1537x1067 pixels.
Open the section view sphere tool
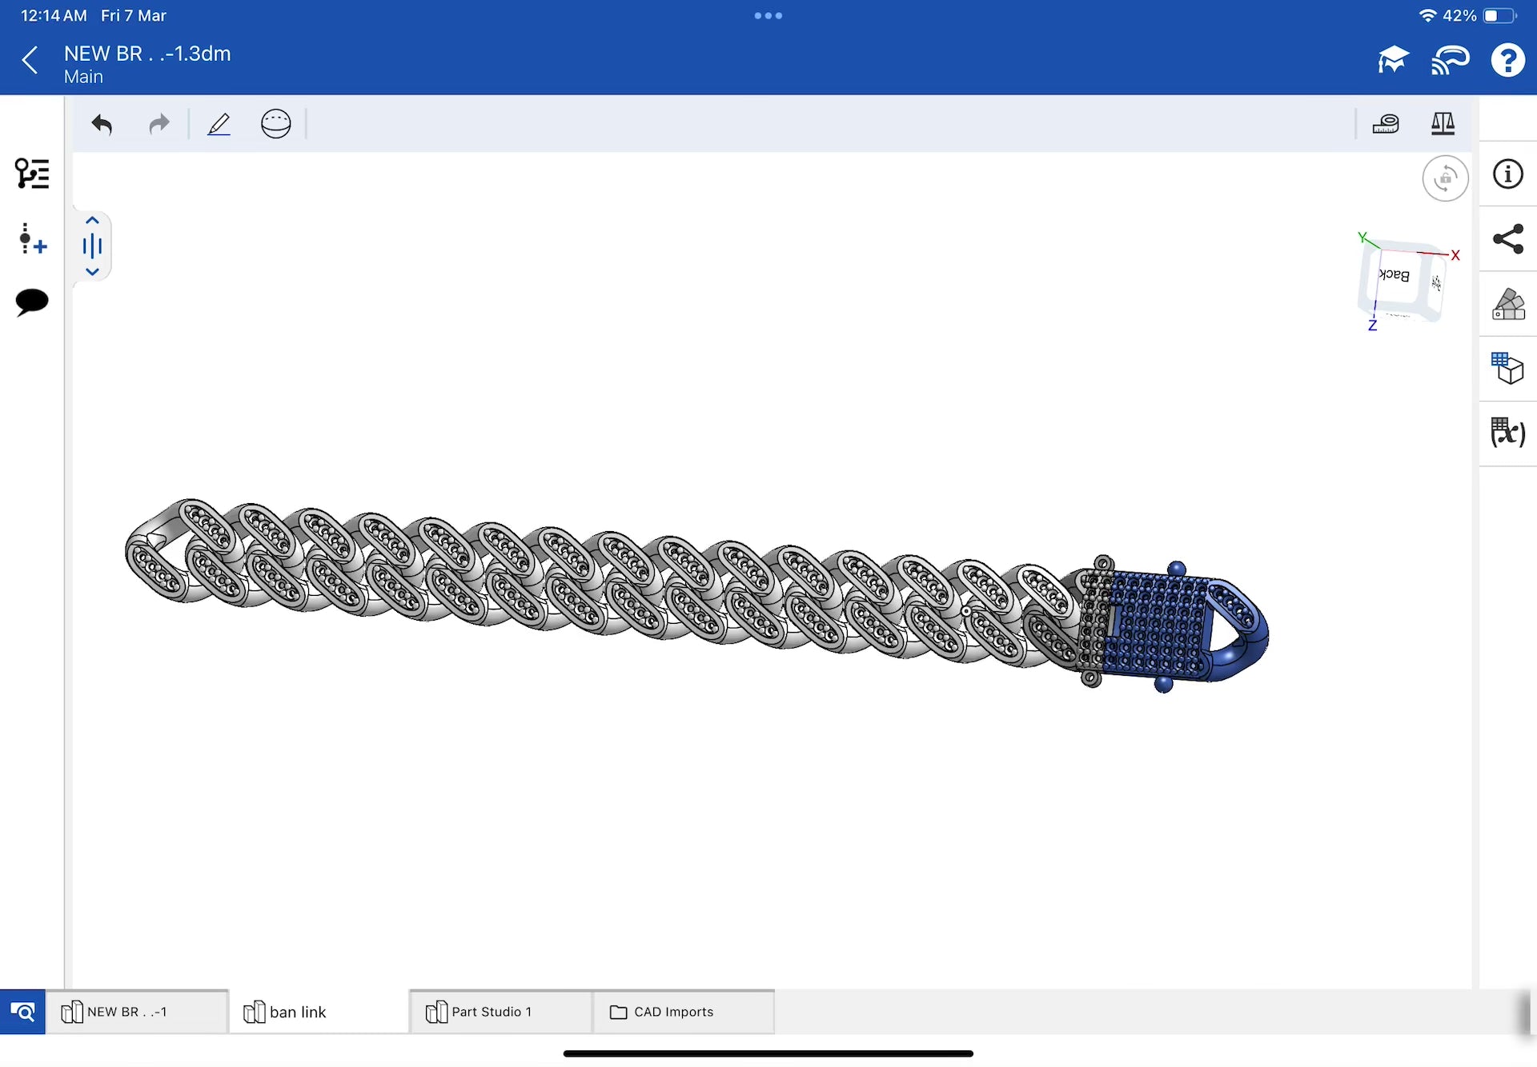(x=275, y=124)
